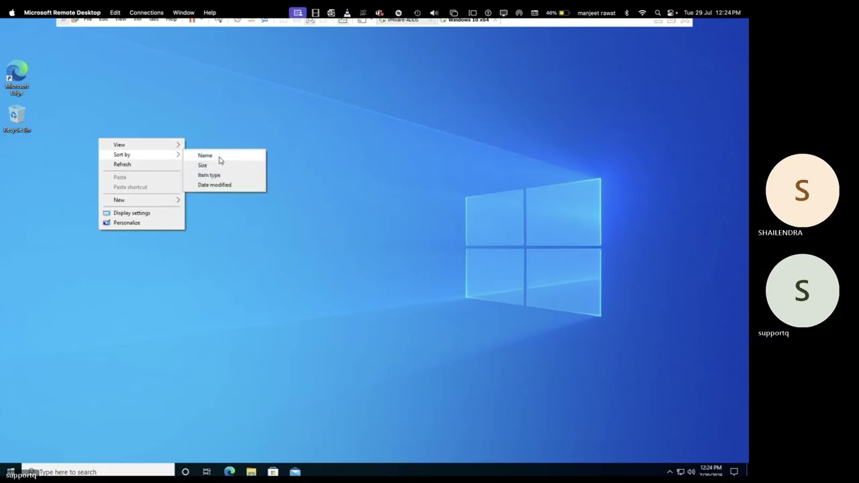
Task: Click the network icon in Windows tray
Action: point(680,472)
